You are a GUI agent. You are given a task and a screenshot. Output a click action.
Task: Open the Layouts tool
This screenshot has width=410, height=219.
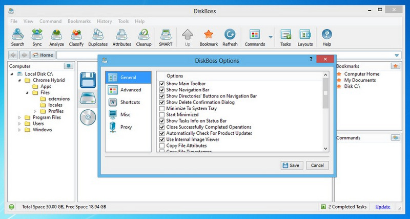[305, 37]
